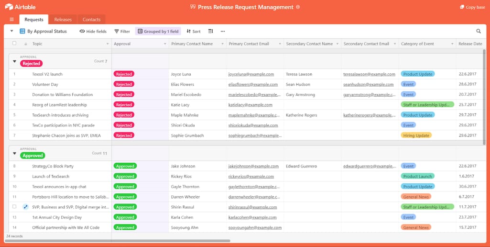Open Primary Contact Email column dropdown
Screen dimensions: 490x247
[x=280, y=44]
